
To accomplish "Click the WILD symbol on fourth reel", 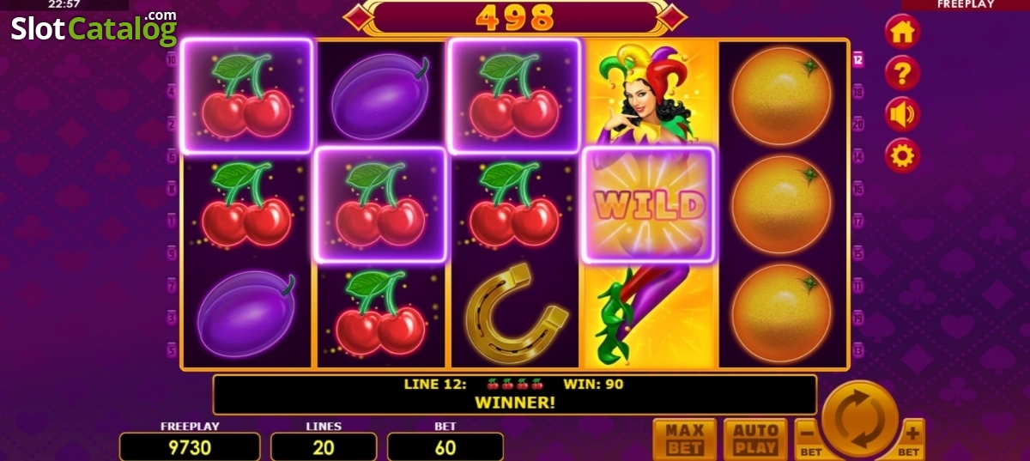I will click(648, 204).
